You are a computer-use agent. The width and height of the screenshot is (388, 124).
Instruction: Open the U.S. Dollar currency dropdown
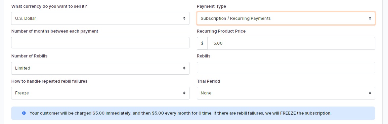click(x=100, y=18)
